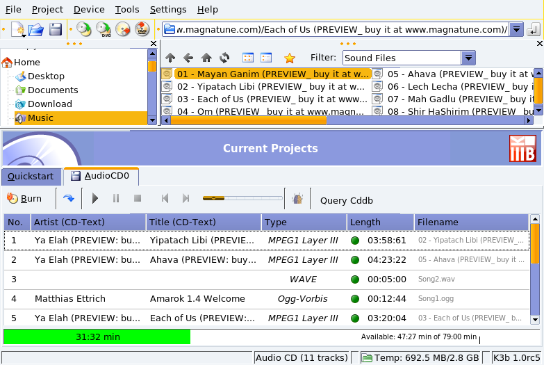Viewport: 544px width, 365px height.
Task: Go up one folder level
Action: point(170,58)
